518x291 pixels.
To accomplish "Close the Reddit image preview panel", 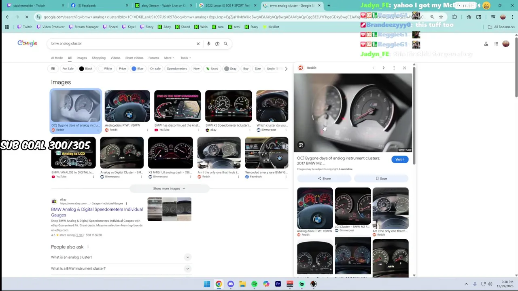I will (x=404, y=68).
